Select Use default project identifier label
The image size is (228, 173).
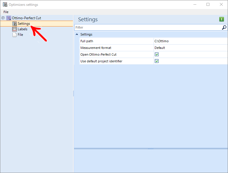pos(101,61)
